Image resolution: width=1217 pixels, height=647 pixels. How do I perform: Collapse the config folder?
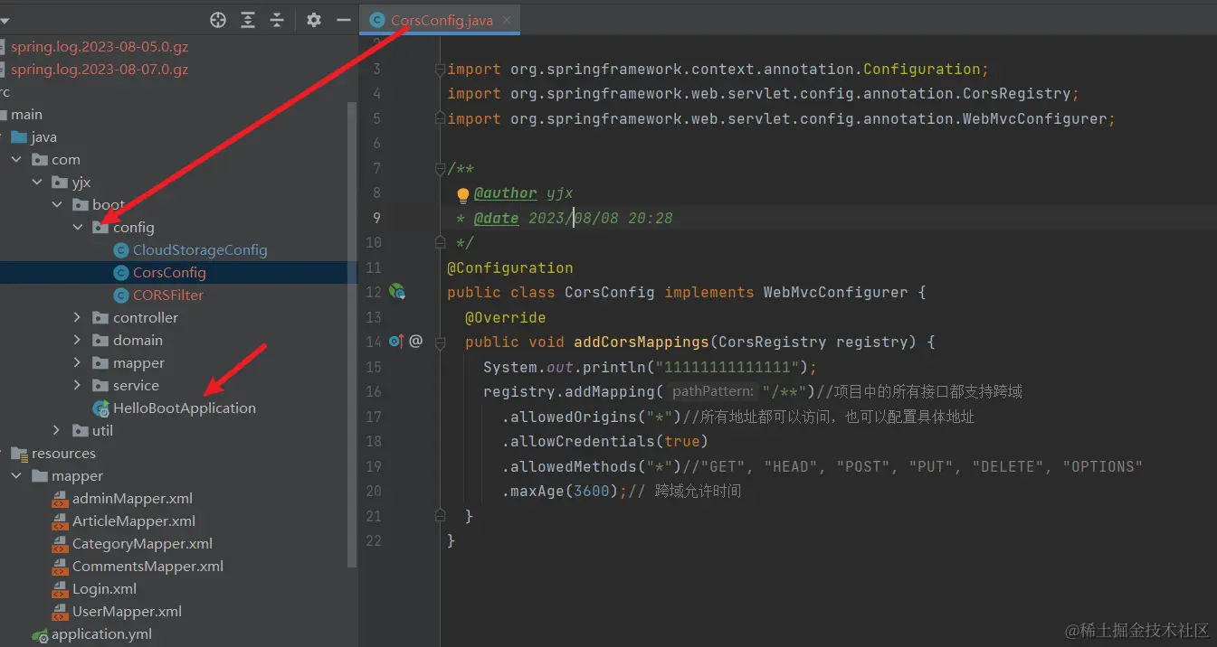tap(79, 228)
